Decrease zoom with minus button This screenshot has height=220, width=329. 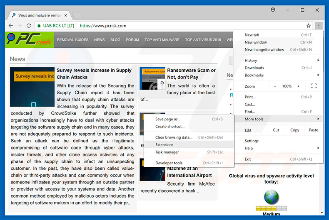click(274, 86)
